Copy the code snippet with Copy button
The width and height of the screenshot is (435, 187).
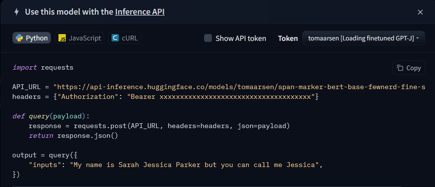[408, 68]
